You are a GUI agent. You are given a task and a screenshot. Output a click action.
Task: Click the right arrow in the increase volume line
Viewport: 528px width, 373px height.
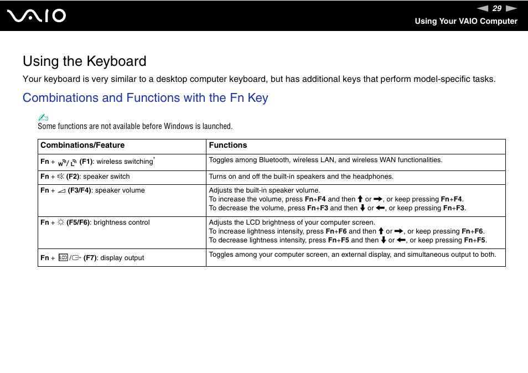pyautogui.click(x=378, y=199)
